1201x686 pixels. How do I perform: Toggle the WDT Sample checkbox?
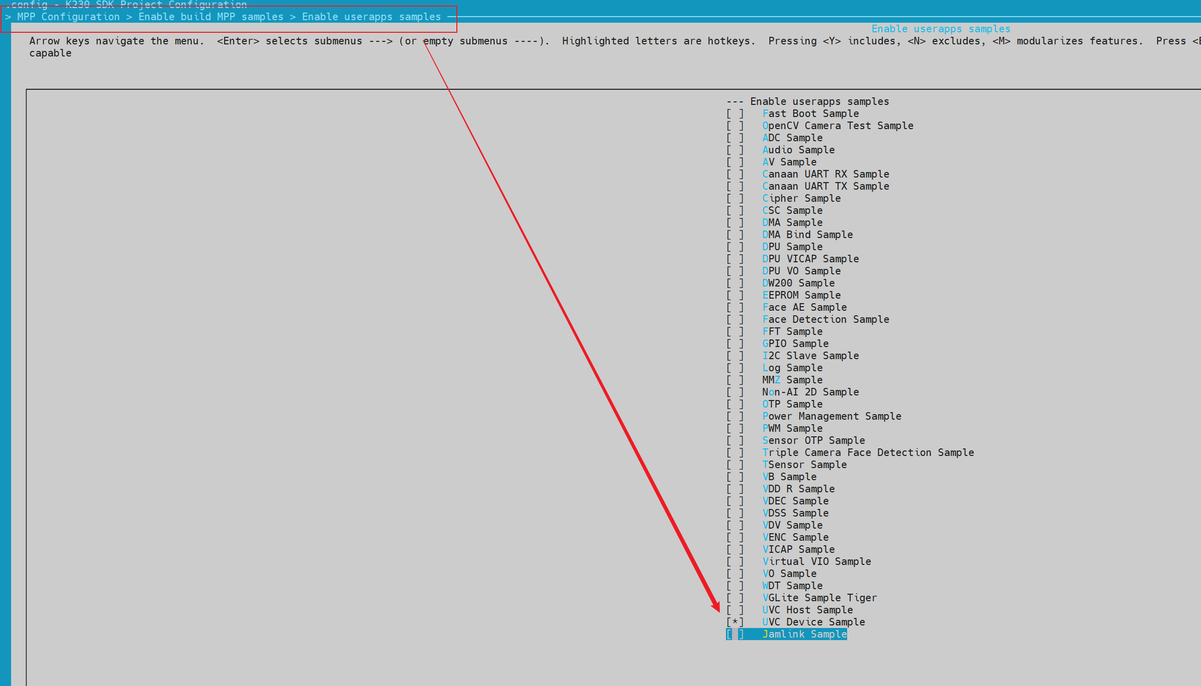(735, 586)
